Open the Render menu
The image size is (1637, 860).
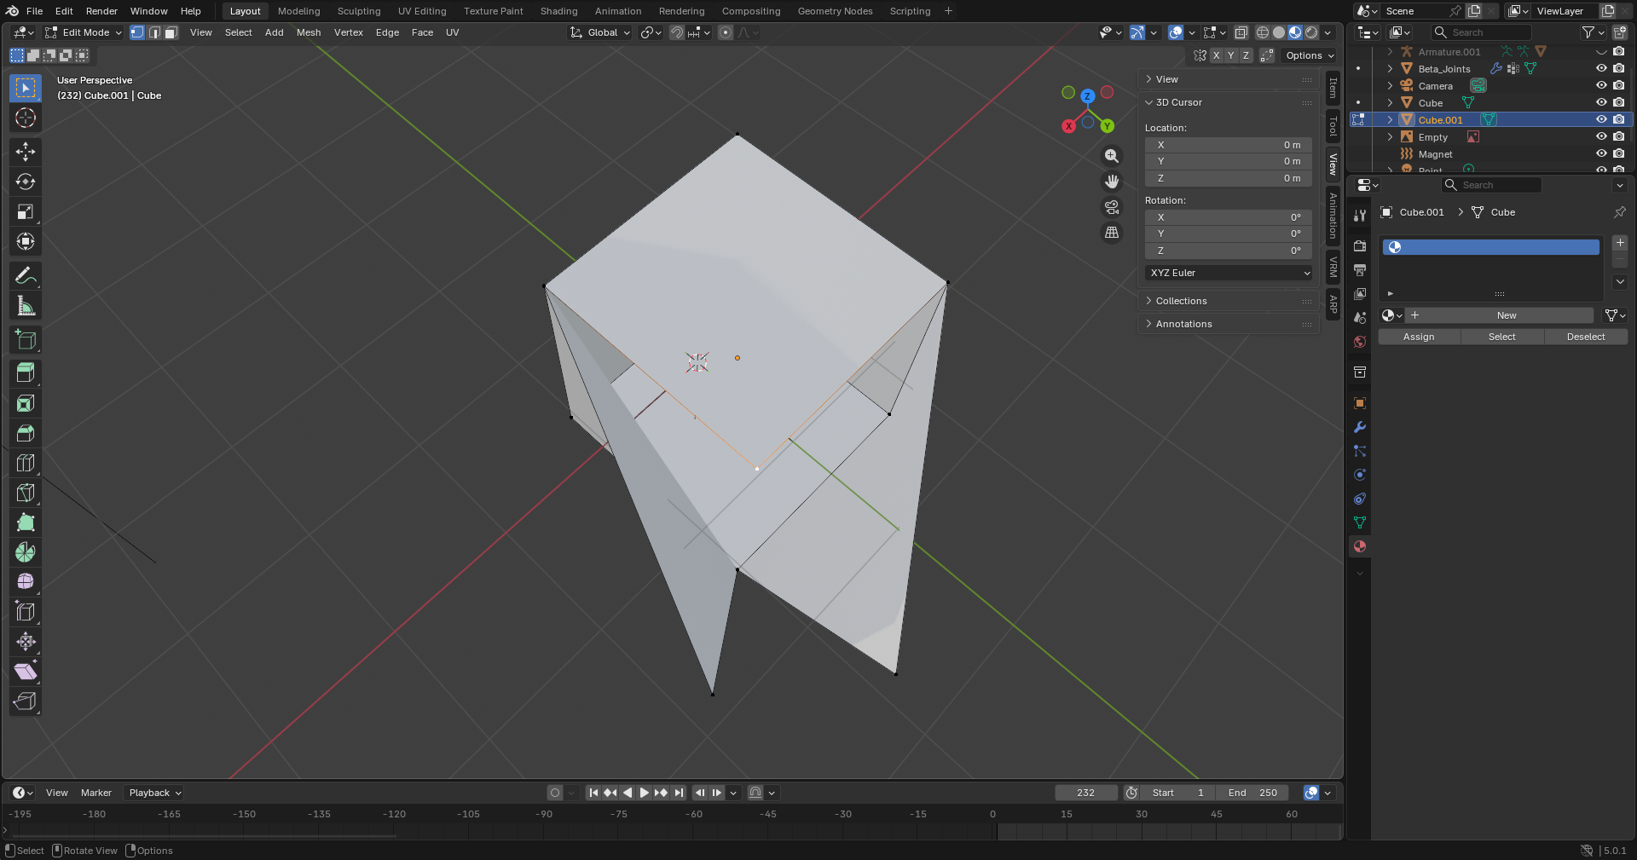[x=101, y=11]
